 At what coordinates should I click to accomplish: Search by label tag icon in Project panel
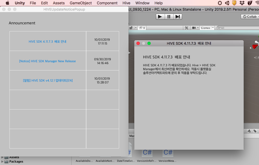pos(255,131)
